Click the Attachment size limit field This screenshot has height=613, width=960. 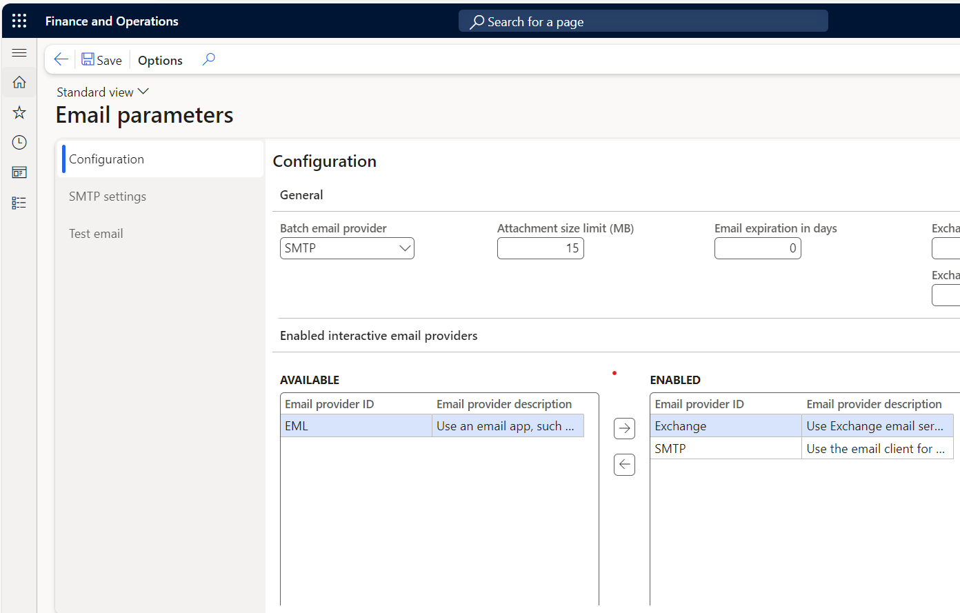[541, 248]
